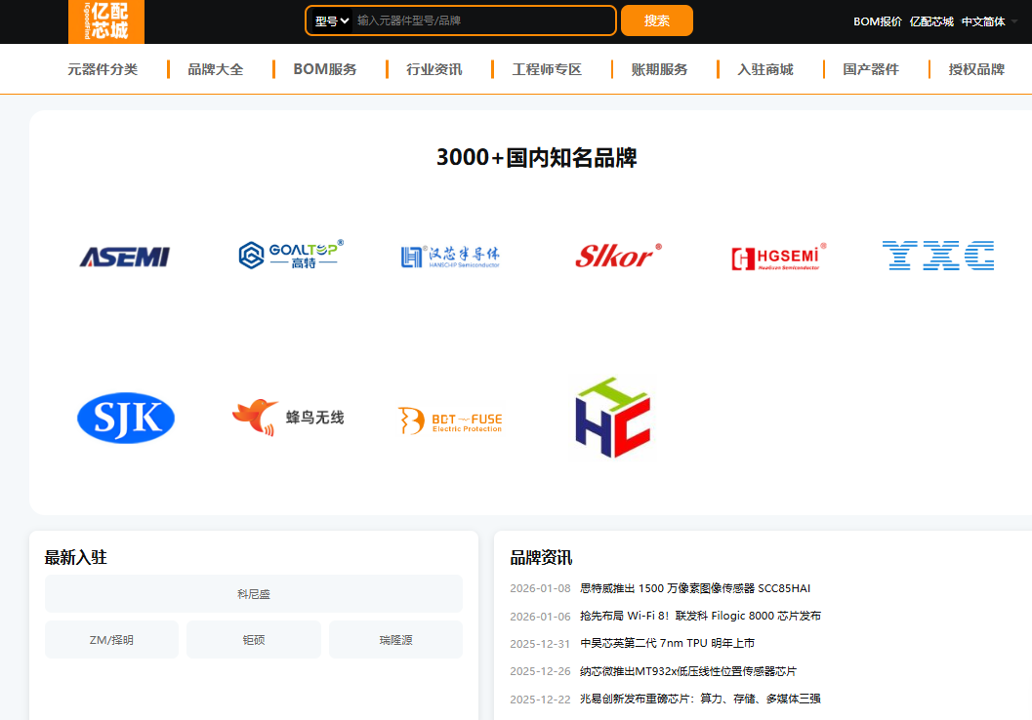Open the 工程师专区 menu
The height and width of the screenshot is (720, 1032).
(547, 69)
